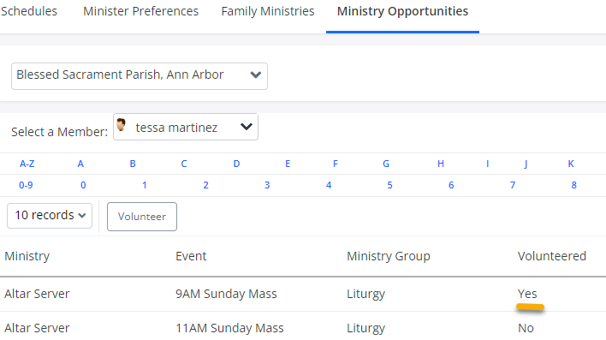Select the Ministry Opportunities tab
The width and height of the screenshot is (606, 340).
click(402, 11)
